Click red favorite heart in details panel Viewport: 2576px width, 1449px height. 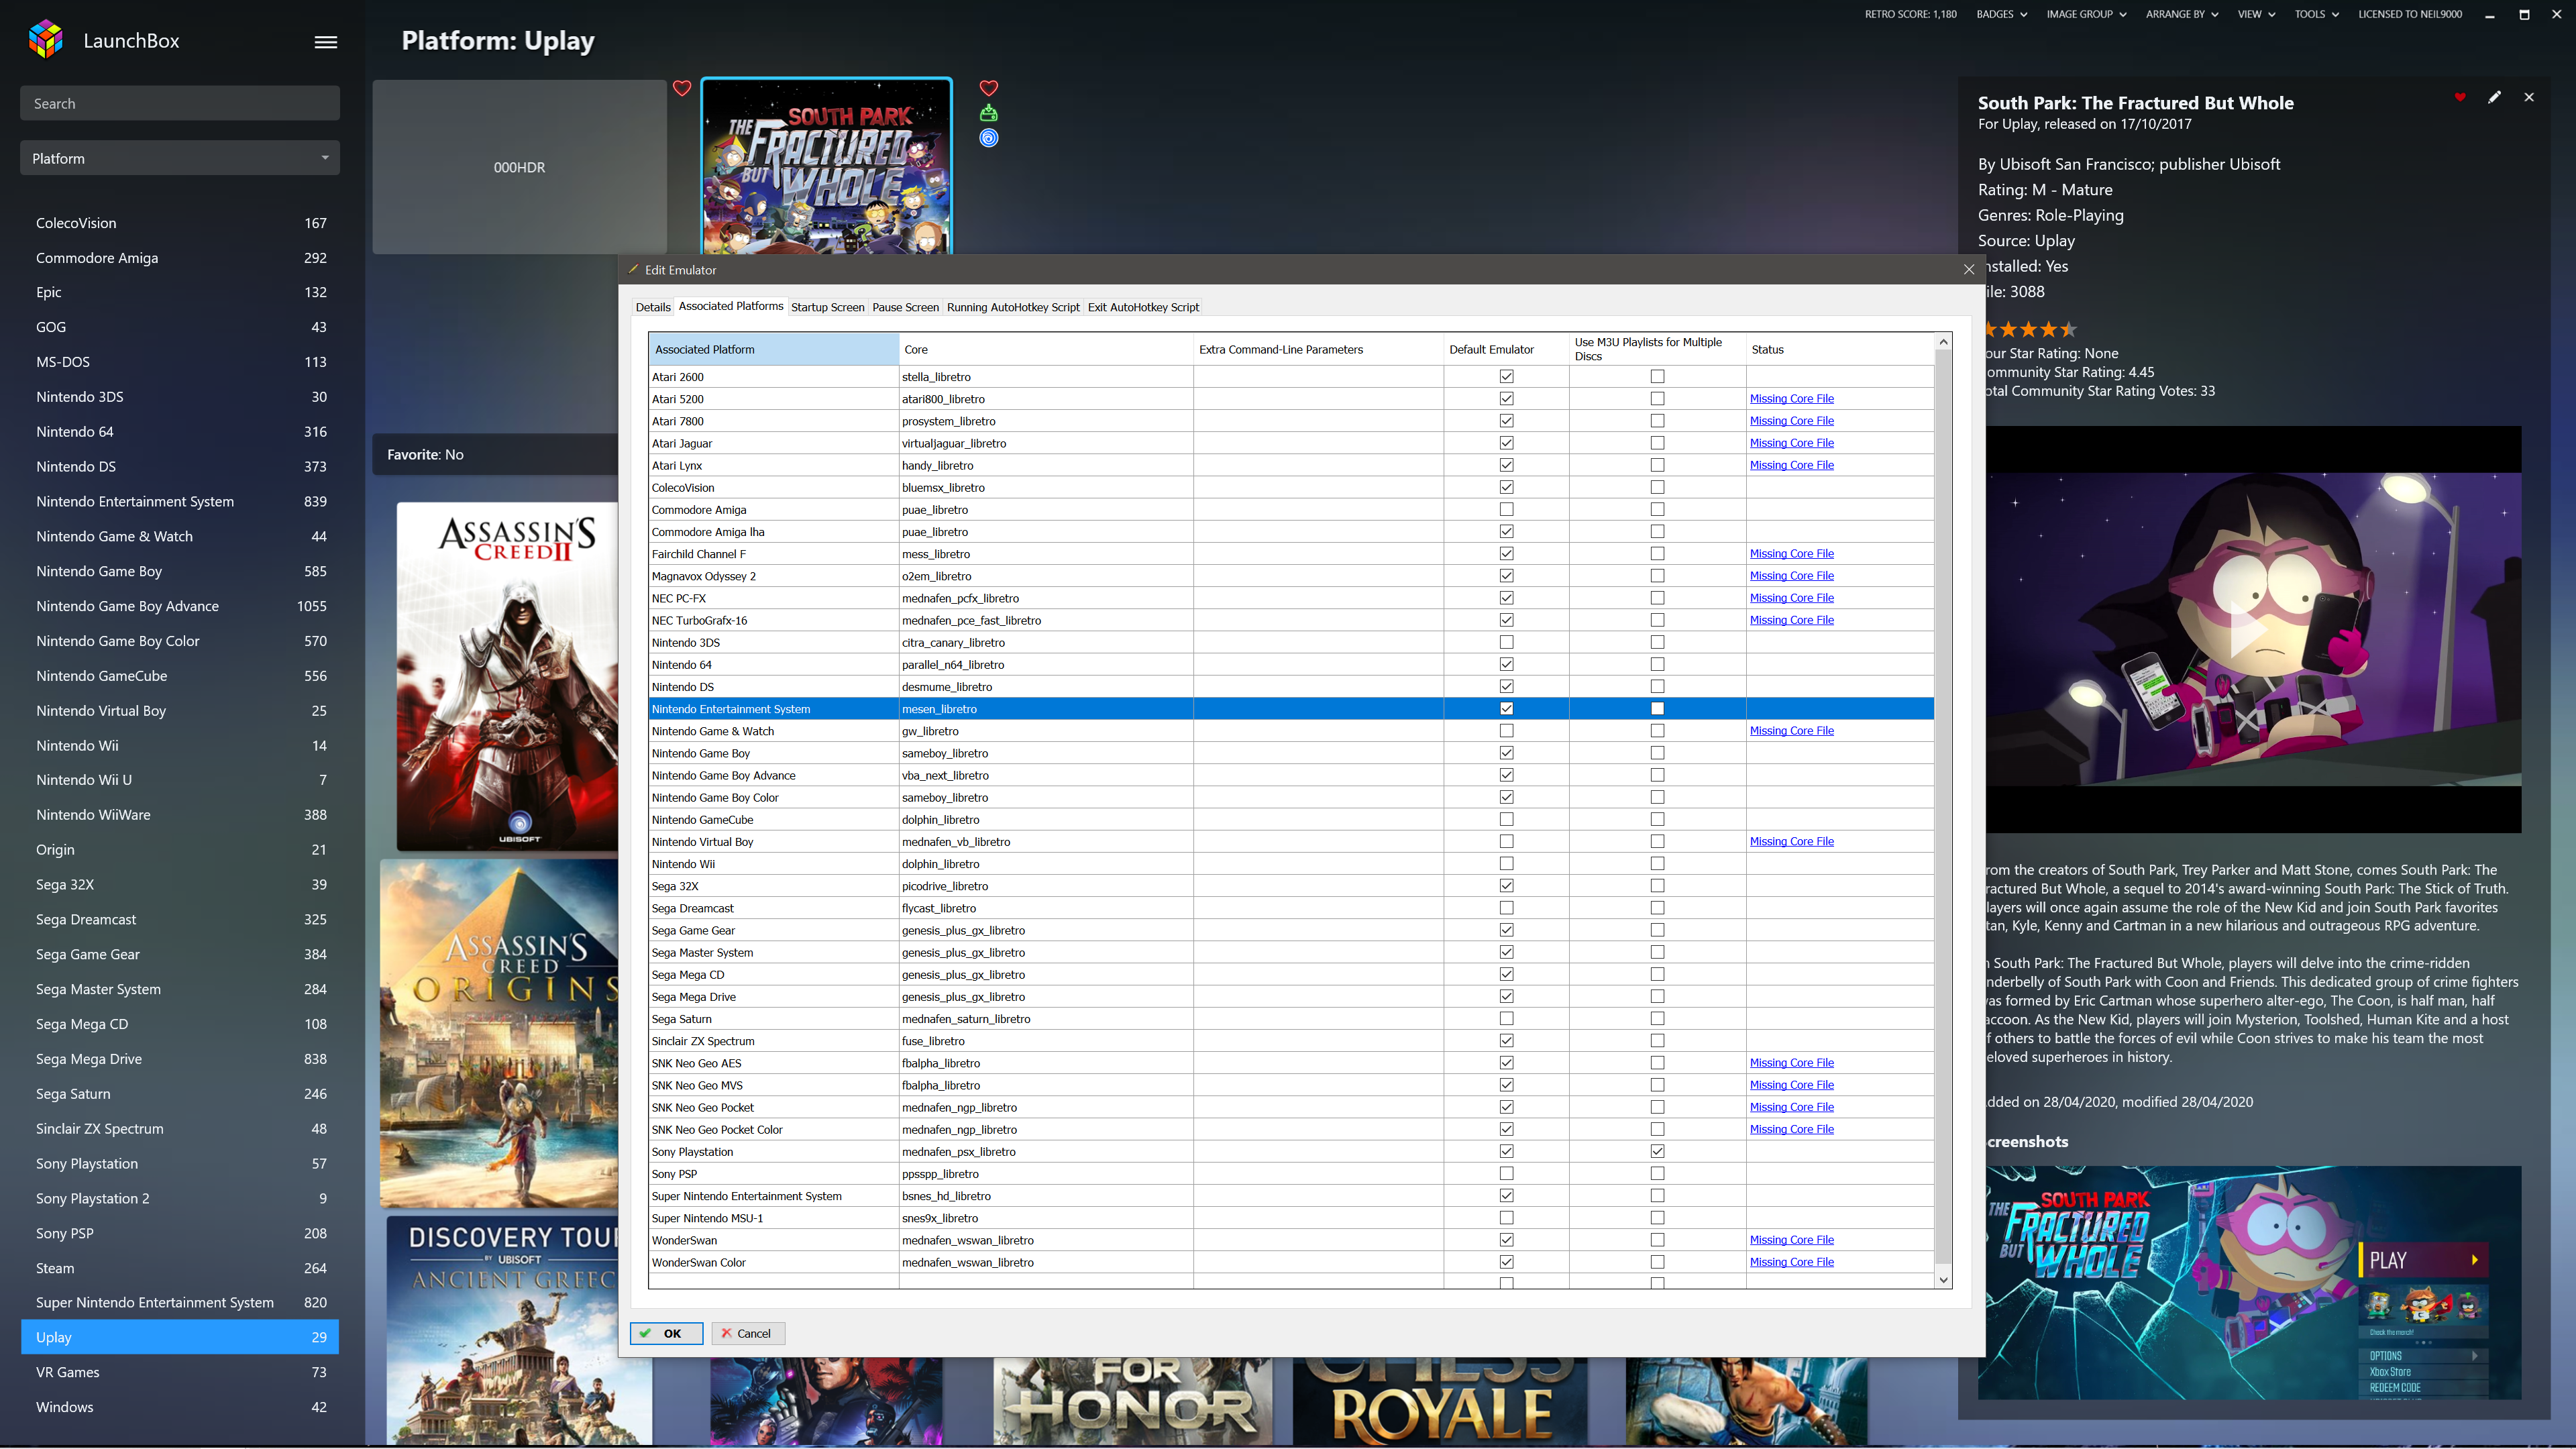click(2460, 97)
